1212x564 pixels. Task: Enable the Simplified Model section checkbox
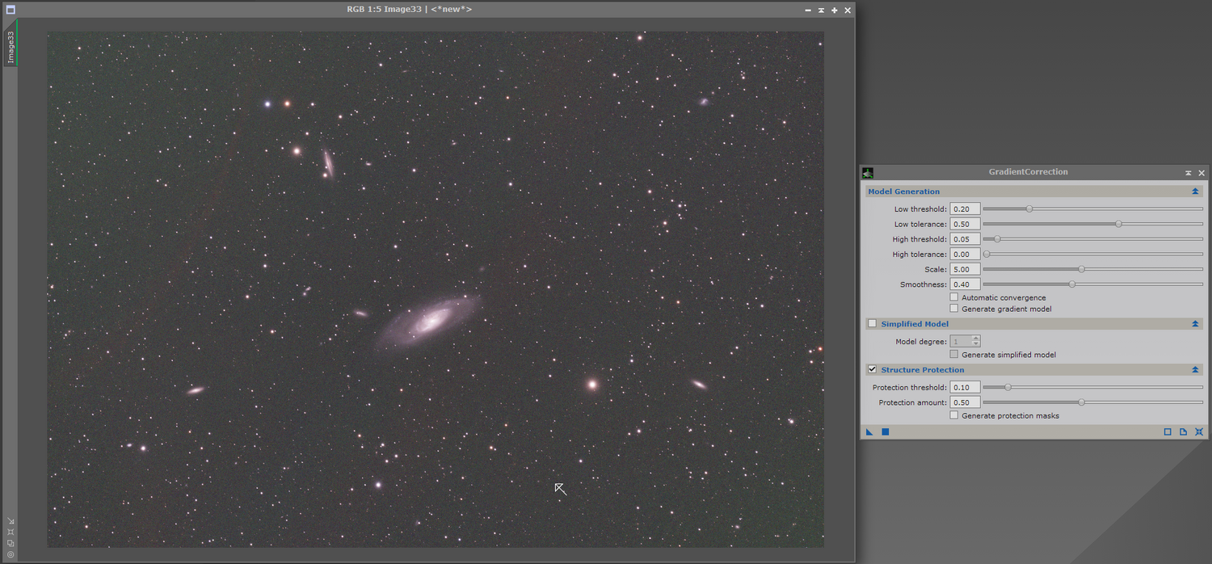point(872,324)
